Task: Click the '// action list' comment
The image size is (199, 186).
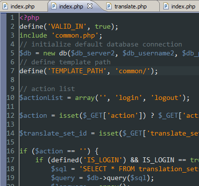Action: [x=47, y=89]
